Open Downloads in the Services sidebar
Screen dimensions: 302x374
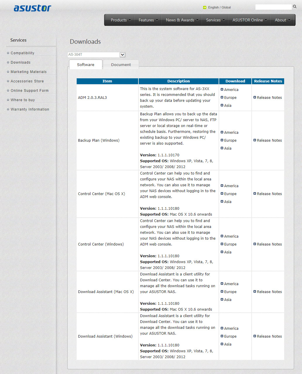(20, 62)
